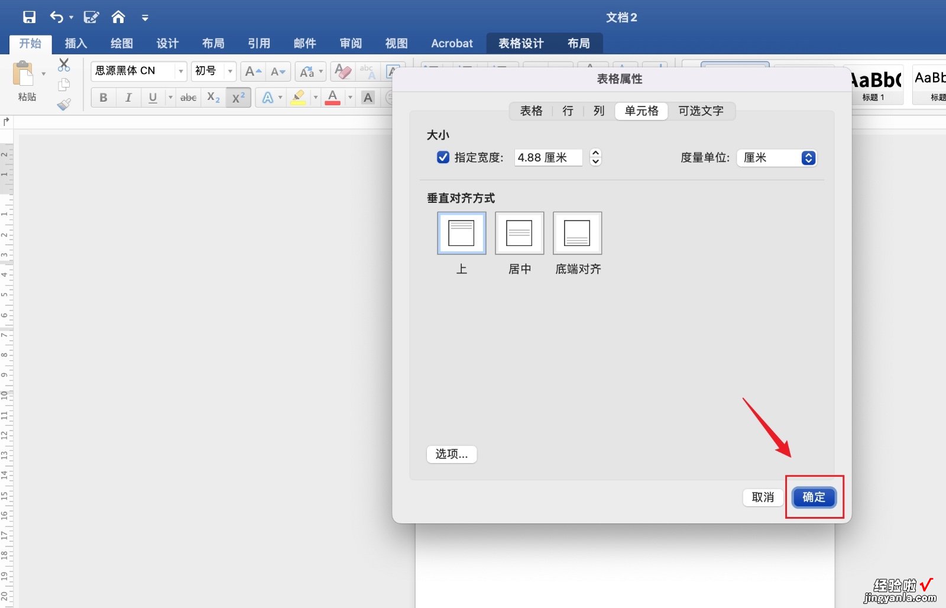This screenshot has width=946, height=608.
Task: Click the Text Effects outlined A icon
Action: pyautogui.click(x=268, y=98)
